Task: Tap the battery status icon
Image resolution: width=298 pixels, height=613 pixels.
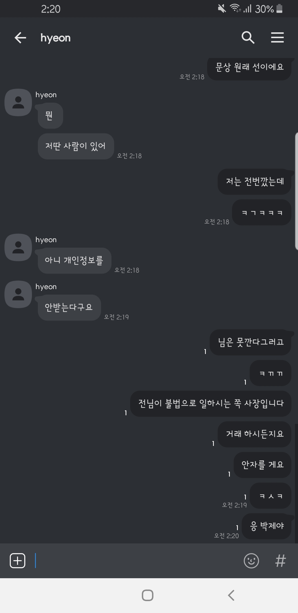Action: coord(280,9)
